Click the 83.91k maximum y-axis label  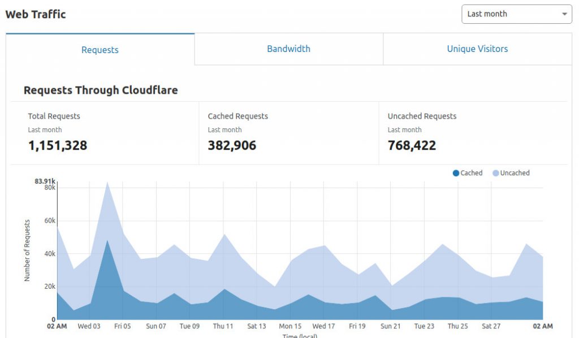pos(45,181)
